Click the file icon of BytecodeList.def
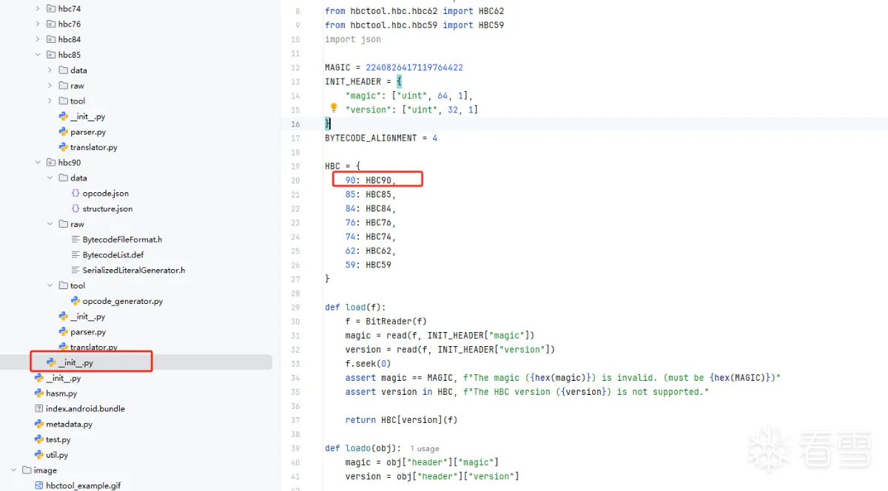888x491 pixels. pyautogui.click(x=75, y=255)
